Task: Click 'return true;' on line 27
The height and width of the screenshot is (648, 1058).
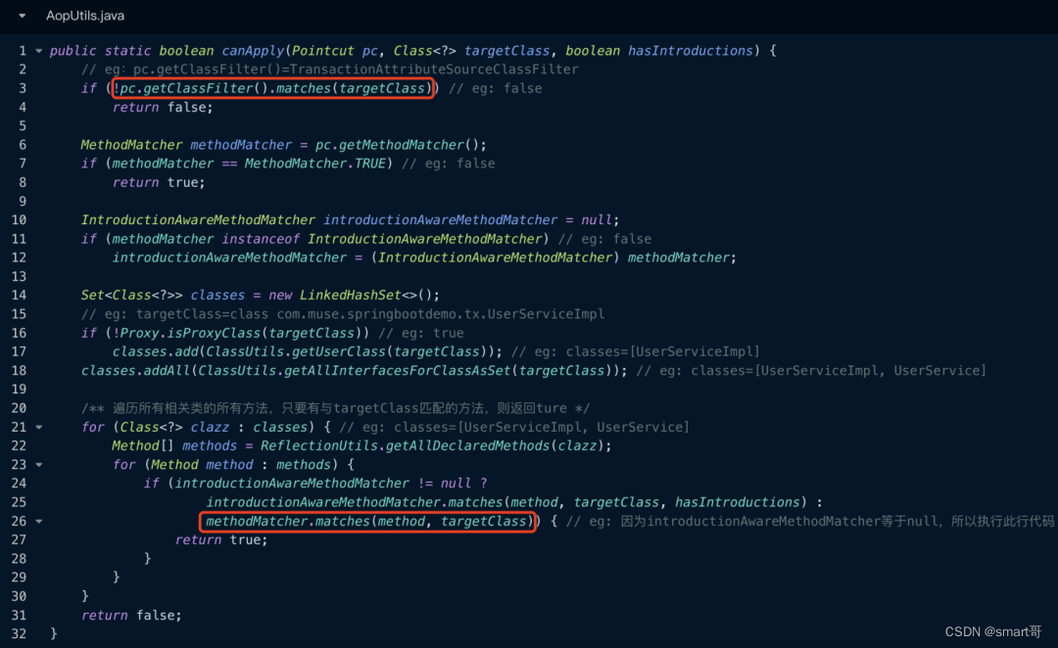Action: (221, 540)
